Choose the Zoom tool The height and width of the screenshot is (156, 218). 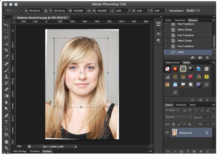(6, 148)
